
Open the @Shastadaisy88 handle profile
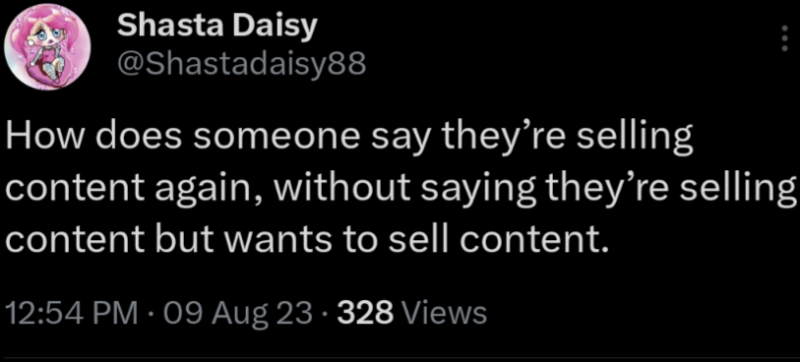242,65
